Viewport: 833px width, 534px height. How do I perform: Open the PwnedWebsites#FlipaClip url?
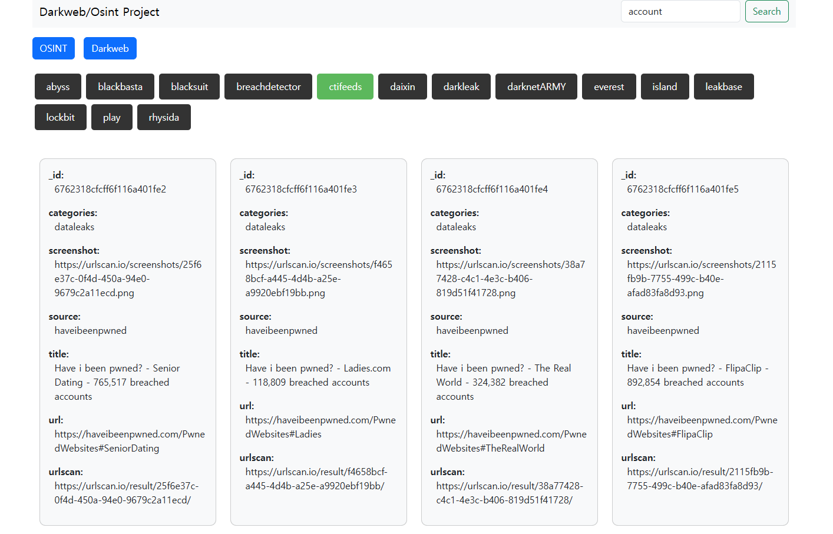[x=702, y=427]
